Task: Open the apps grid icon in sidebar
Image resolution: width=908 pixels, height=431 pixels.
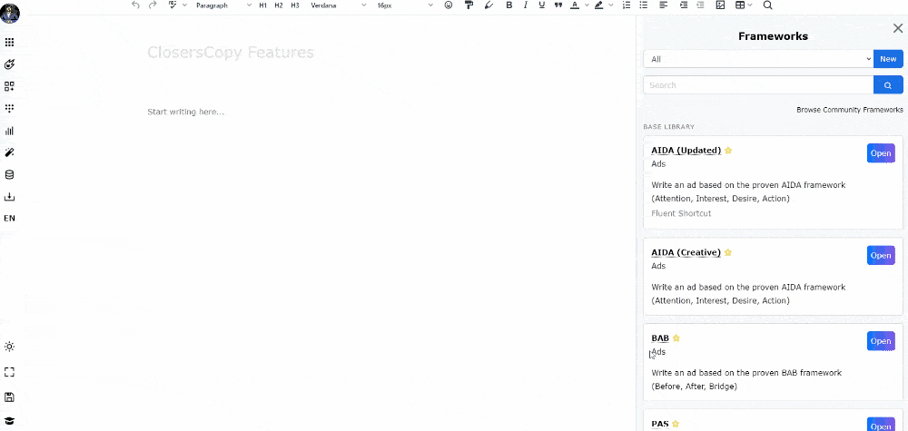Action: pyautogui.click(x=9, y=43)
